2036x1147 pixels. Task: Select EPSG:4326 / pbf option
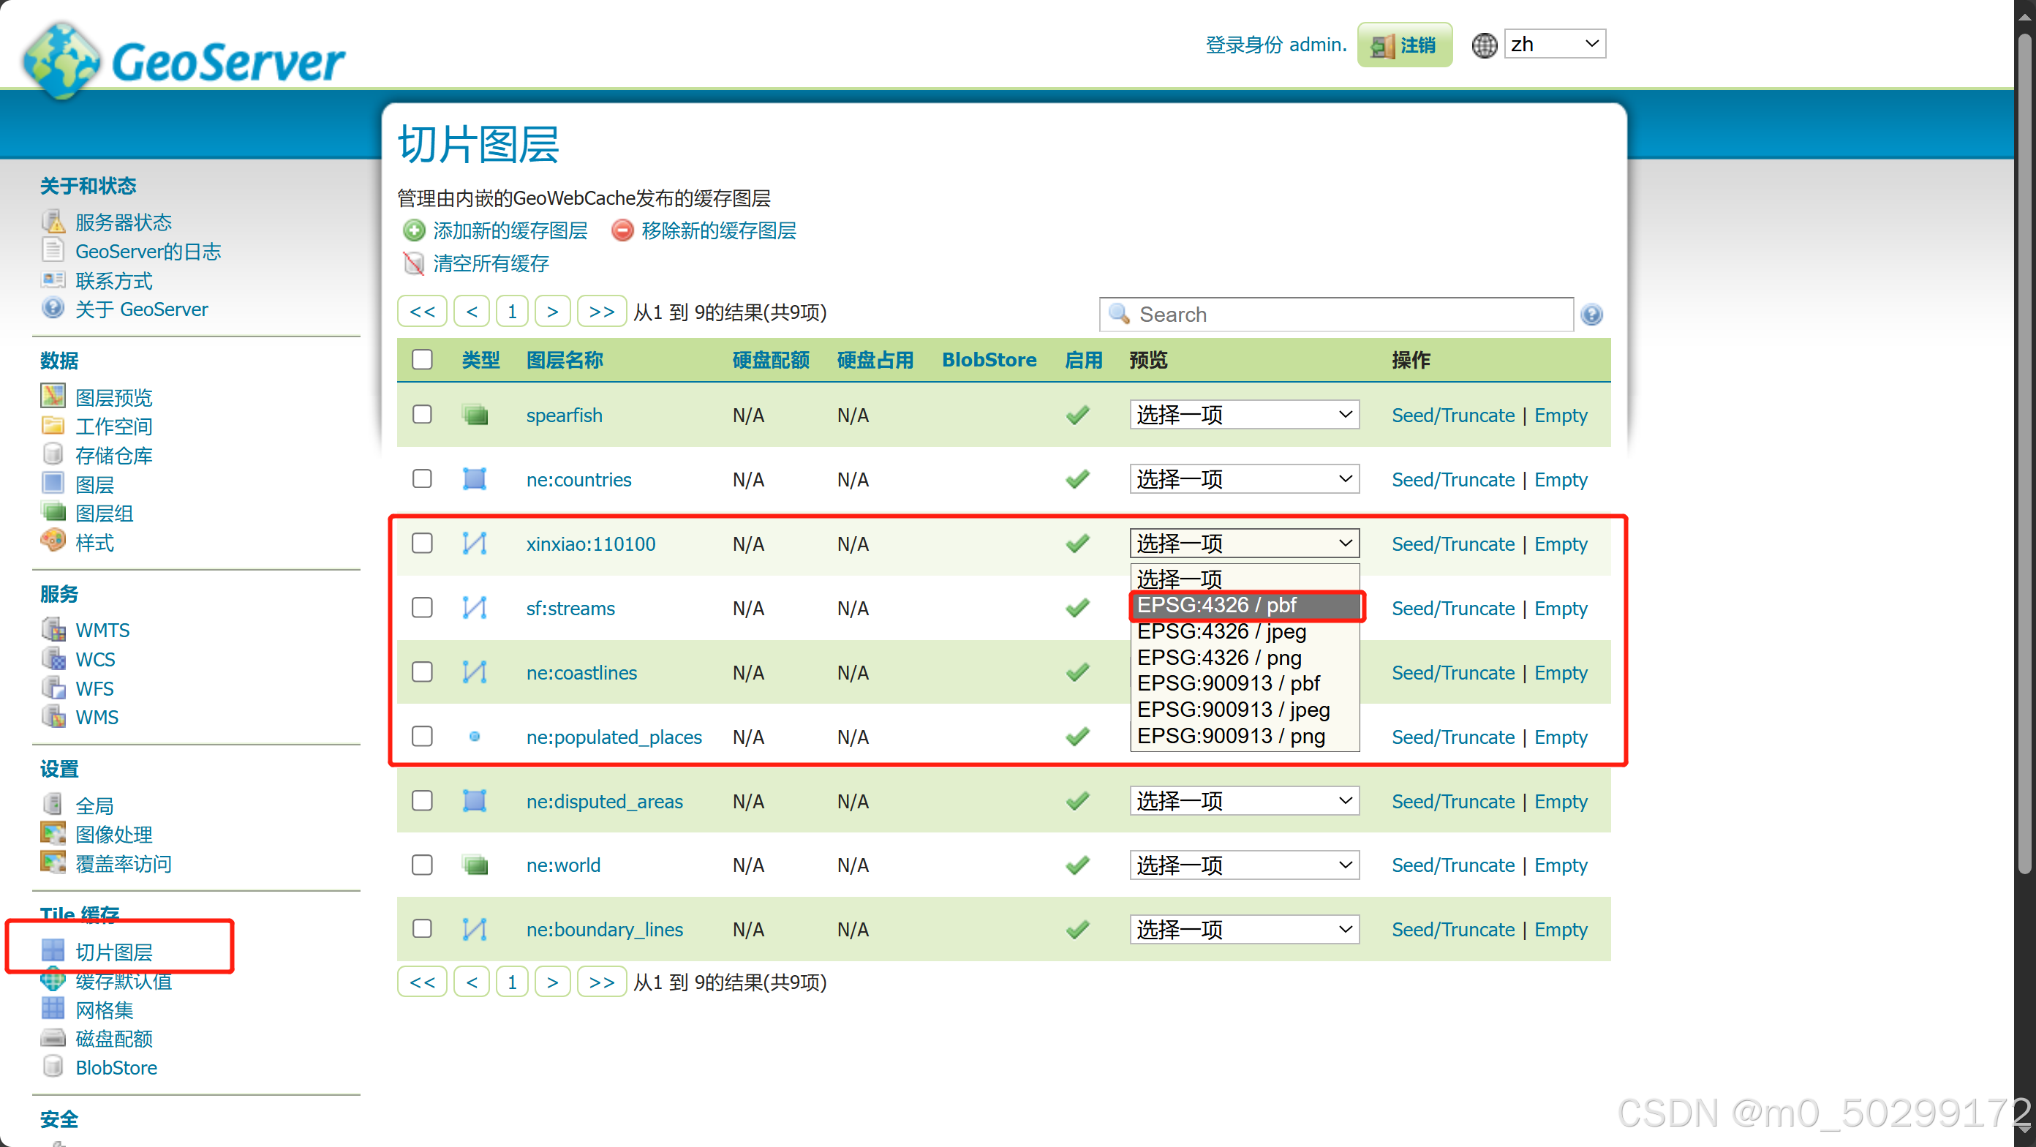pyautogui.click(x=1245, y=606)
